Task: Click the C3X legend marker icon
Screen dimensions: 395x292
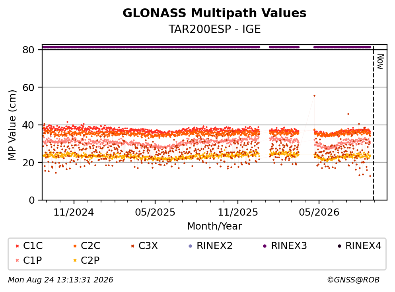Action: [x=133, y=246]
